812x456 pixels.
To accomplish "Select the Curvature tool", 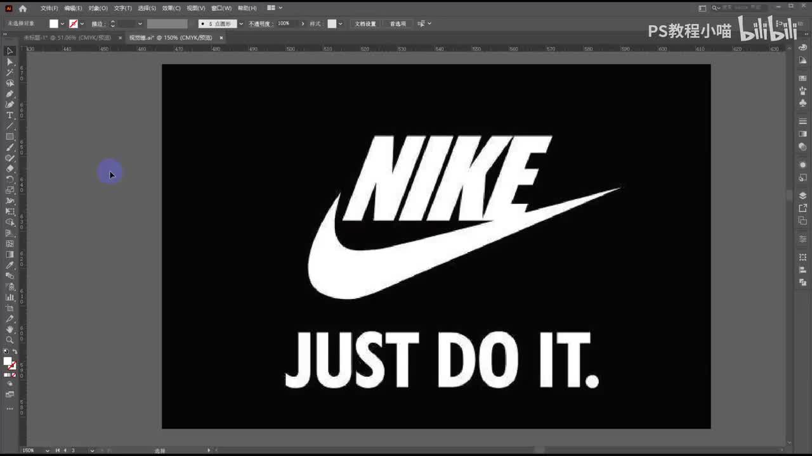I will [10, 104].
